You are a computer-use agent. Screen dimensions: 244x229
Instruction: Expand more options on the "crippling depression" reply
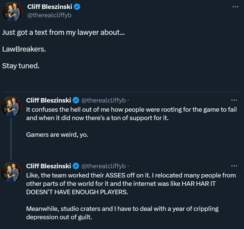tap(235, 166)
